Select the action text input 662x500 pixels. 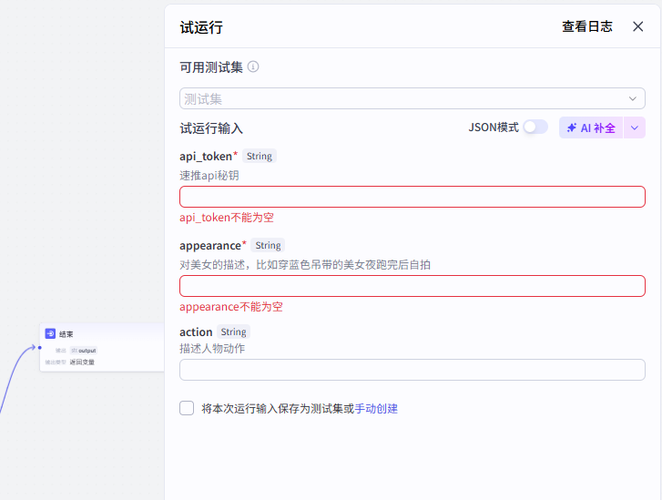click(412, 370)
